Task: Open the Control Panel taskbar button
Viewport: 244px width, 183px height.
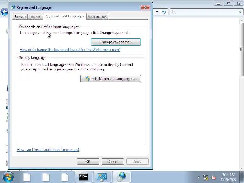Action: [102, 177]
